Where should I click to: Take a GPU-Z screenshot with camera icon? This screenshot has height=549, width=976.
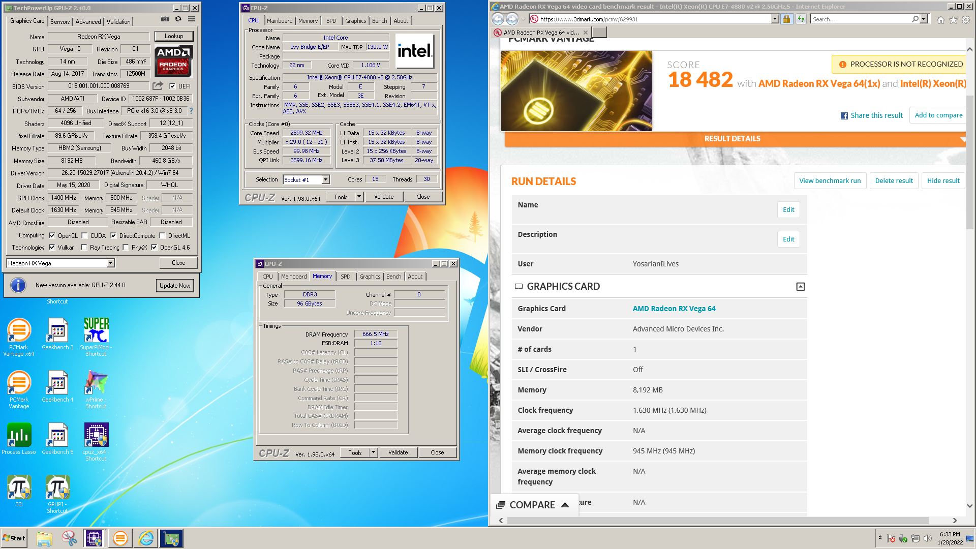165,19
